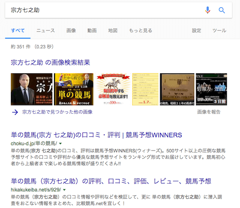
Task: Open 競馬予想WINNERS result title
Action: (96, 135)
